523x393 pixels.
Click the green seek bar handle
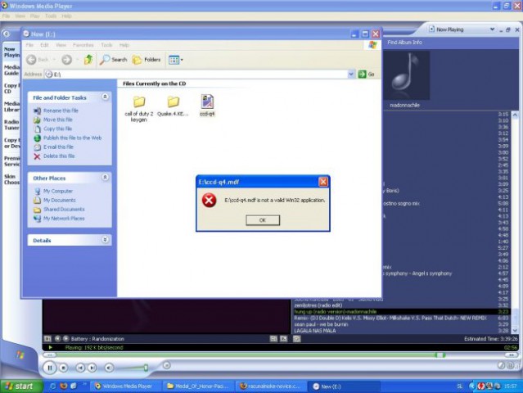click(x=440, y=355)
